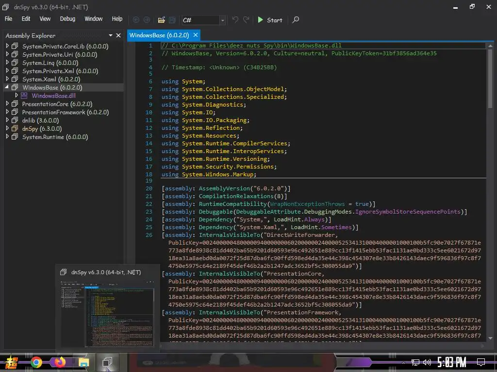Click the Navigate Back arrow icon
Viewport: 497px width, 372px height.
(136, 20)
